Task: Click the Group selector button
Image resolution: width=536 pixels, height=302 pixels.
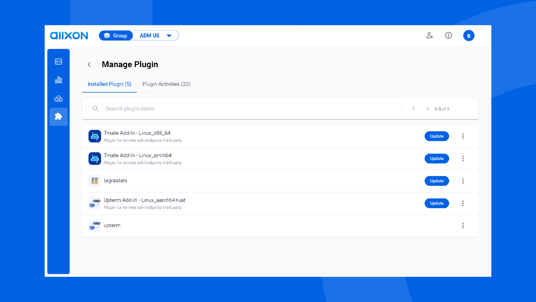Action: pyautogui.click(x=116, y=36)
